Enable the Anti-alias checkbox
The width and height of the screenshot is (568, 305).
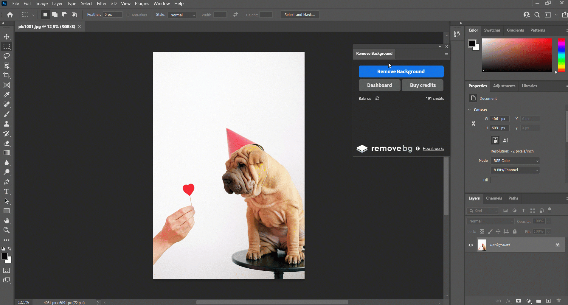pos(128,15)
